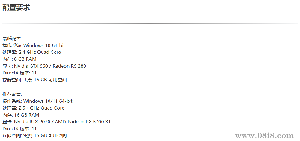Viewport: 300px width, 141px height.
Task: Click the 存储空间 line under 最低配置
Action: [x=34, y=80]
